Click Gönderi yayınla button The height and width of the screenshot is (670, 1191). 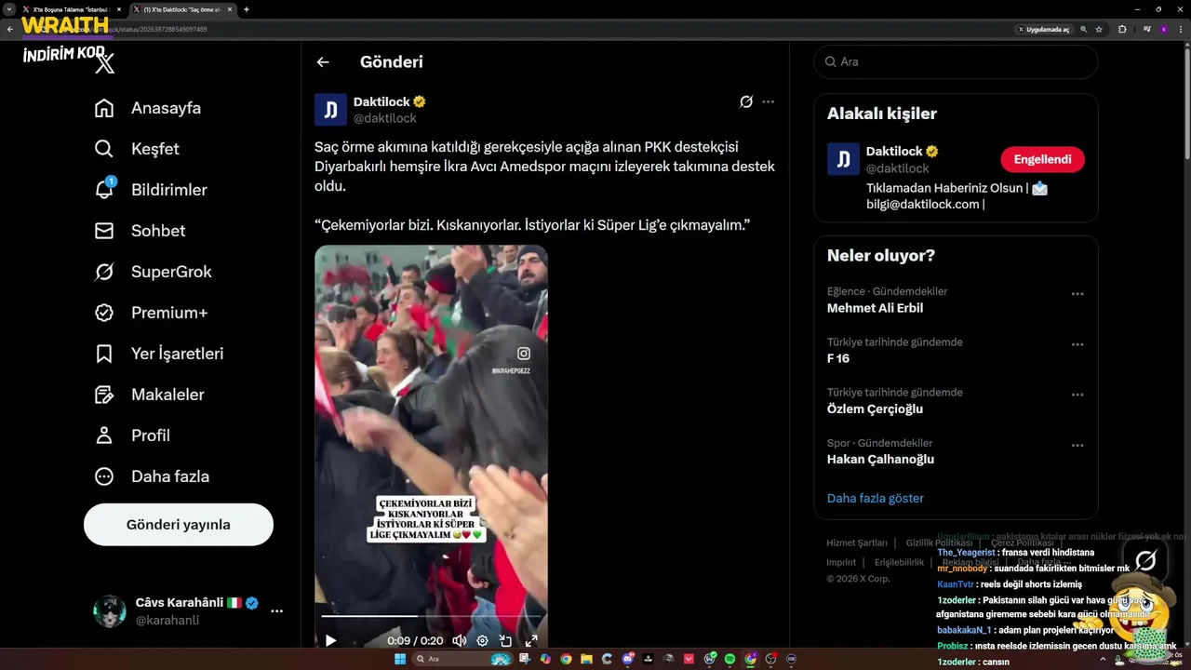179,525
